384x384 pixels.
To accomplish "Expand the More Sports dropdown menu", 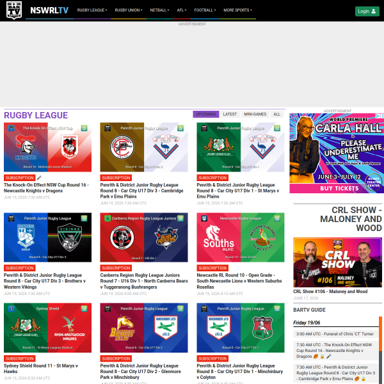I will point(237,10).
